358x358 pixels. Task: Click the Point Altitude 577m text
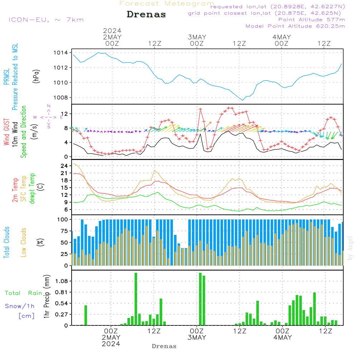(x=311, y=20)
